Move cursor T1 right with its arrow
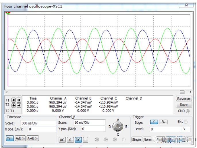Viewport: 197px width, 148px height. pyautogui.click(x=19, y=100)
